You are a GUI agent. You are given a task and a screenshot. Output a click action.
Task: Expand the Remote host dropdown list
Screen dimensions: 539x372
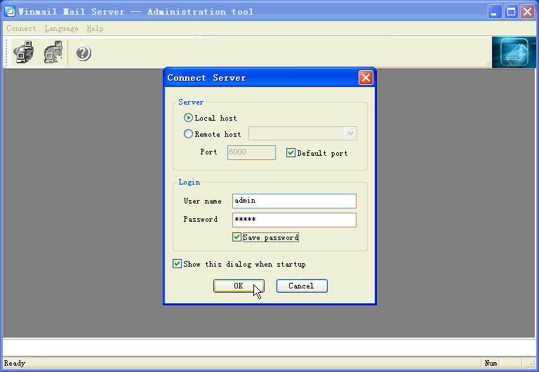[x=350, y=134]
